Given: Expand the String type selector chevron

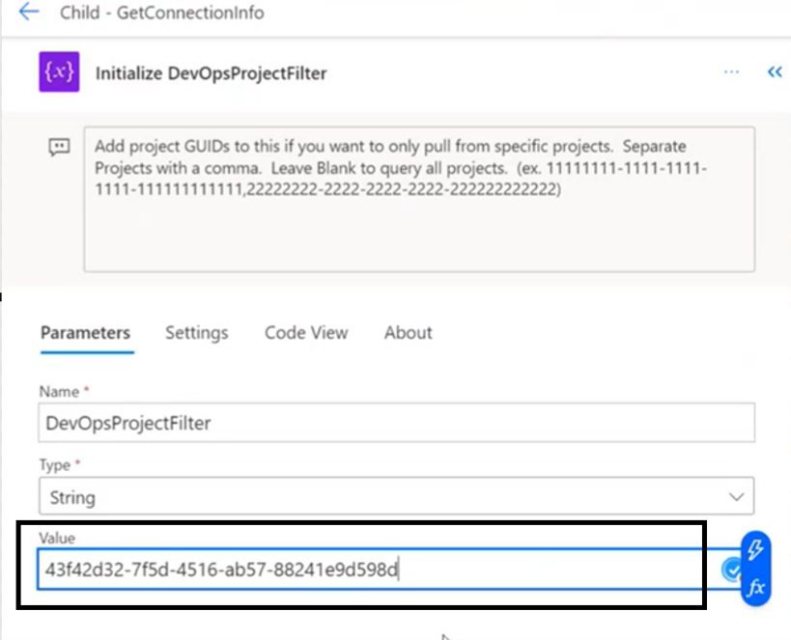Looking at the screenshot, I should pyautogui.click(x=737, y=495).
